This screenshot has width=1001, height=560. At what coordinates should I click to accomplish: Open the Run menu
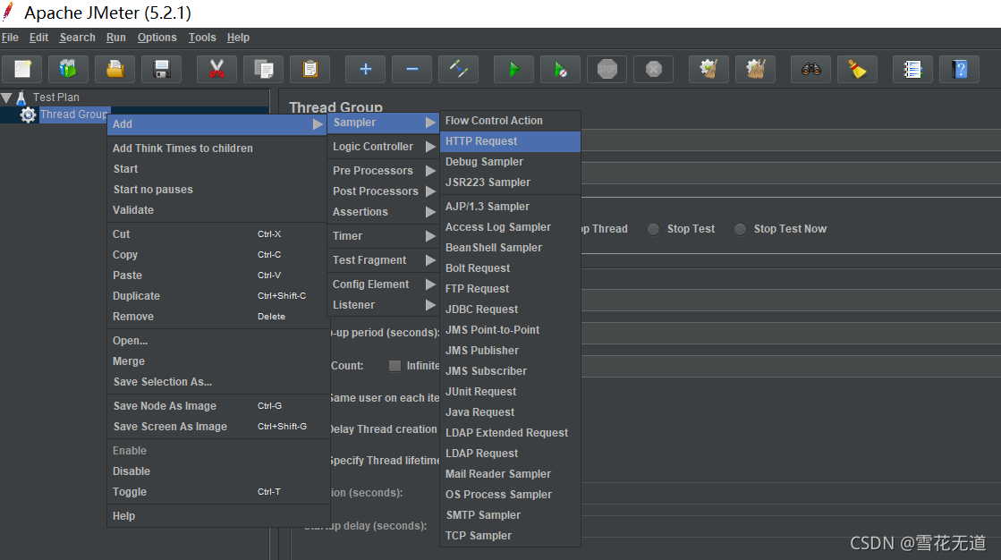tap(115, 38)
